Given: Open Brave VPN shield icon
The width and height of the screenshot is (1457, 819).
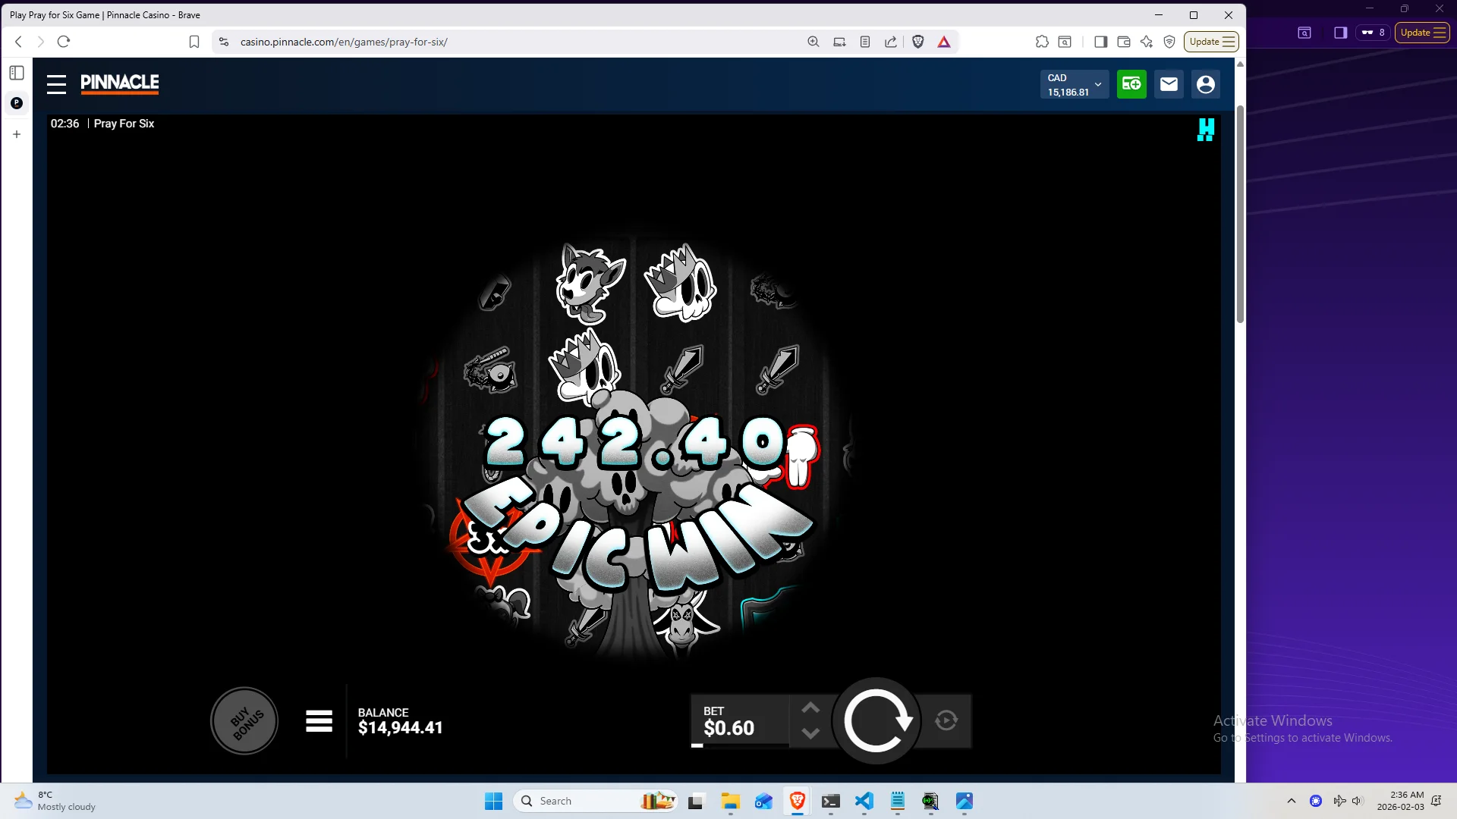Looking at the screenshot, I should coord(1169,42).
